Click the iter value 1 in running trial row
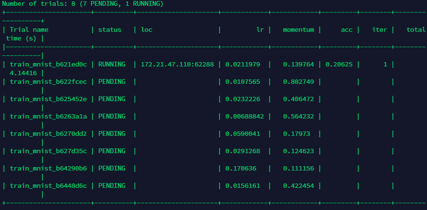427x210 pixels. coord(385,65)
